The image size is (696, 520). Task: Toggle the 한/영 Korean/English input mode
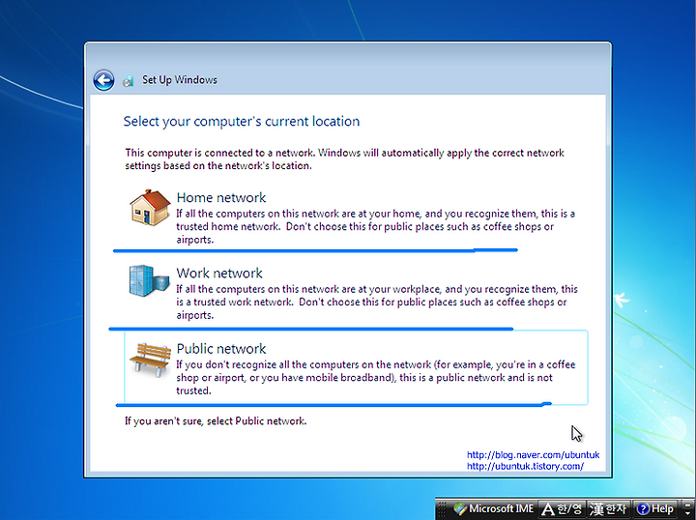coord(562,509)
